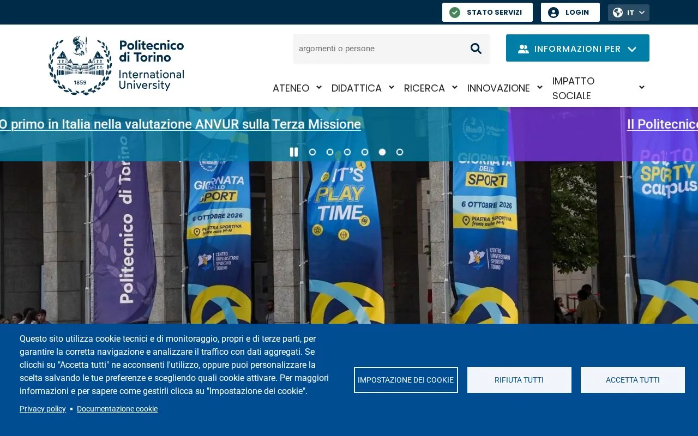Select the fourth carousel slide dot
This screenshot has height=436, width=698.
point(365,152)
